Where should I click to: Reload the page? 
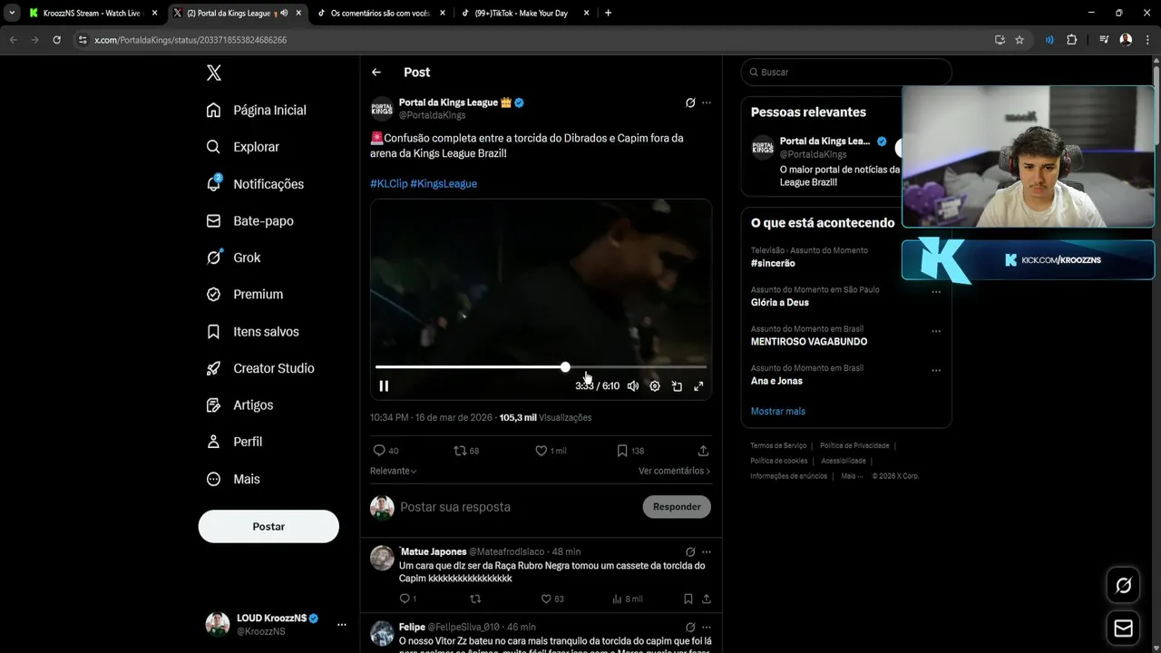coord(57,40)
